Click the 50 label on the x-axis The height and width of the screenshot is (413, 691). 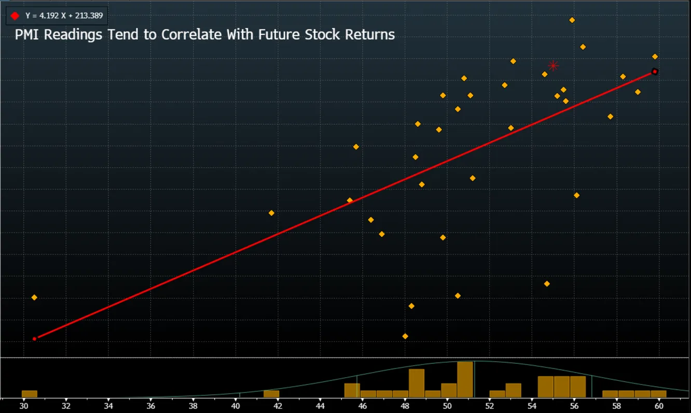pyautogui.click(x=447, y=406)
